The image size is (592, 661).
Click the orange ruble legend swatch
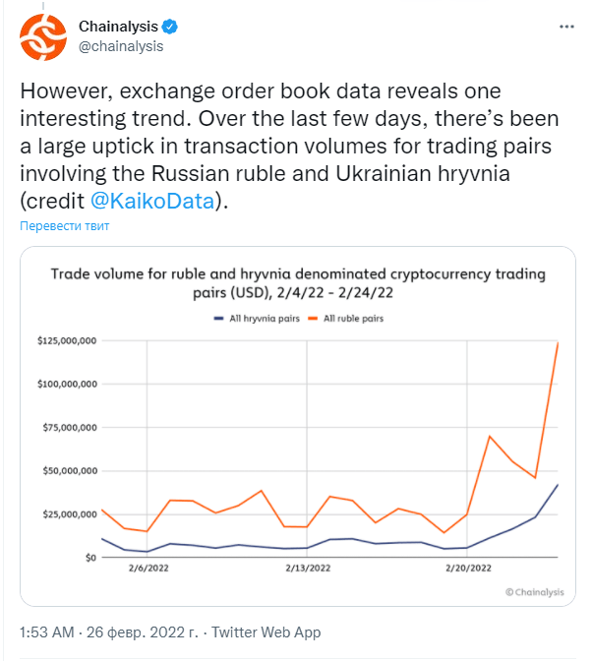point(313,319)
